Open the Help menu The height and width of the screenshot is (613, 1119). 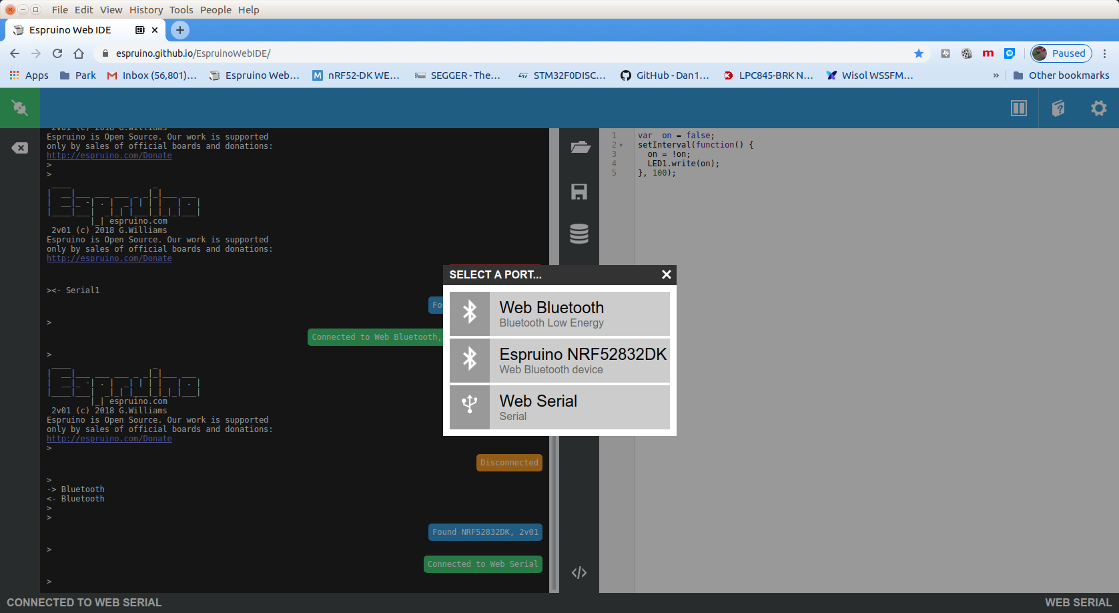pos(249,10)
